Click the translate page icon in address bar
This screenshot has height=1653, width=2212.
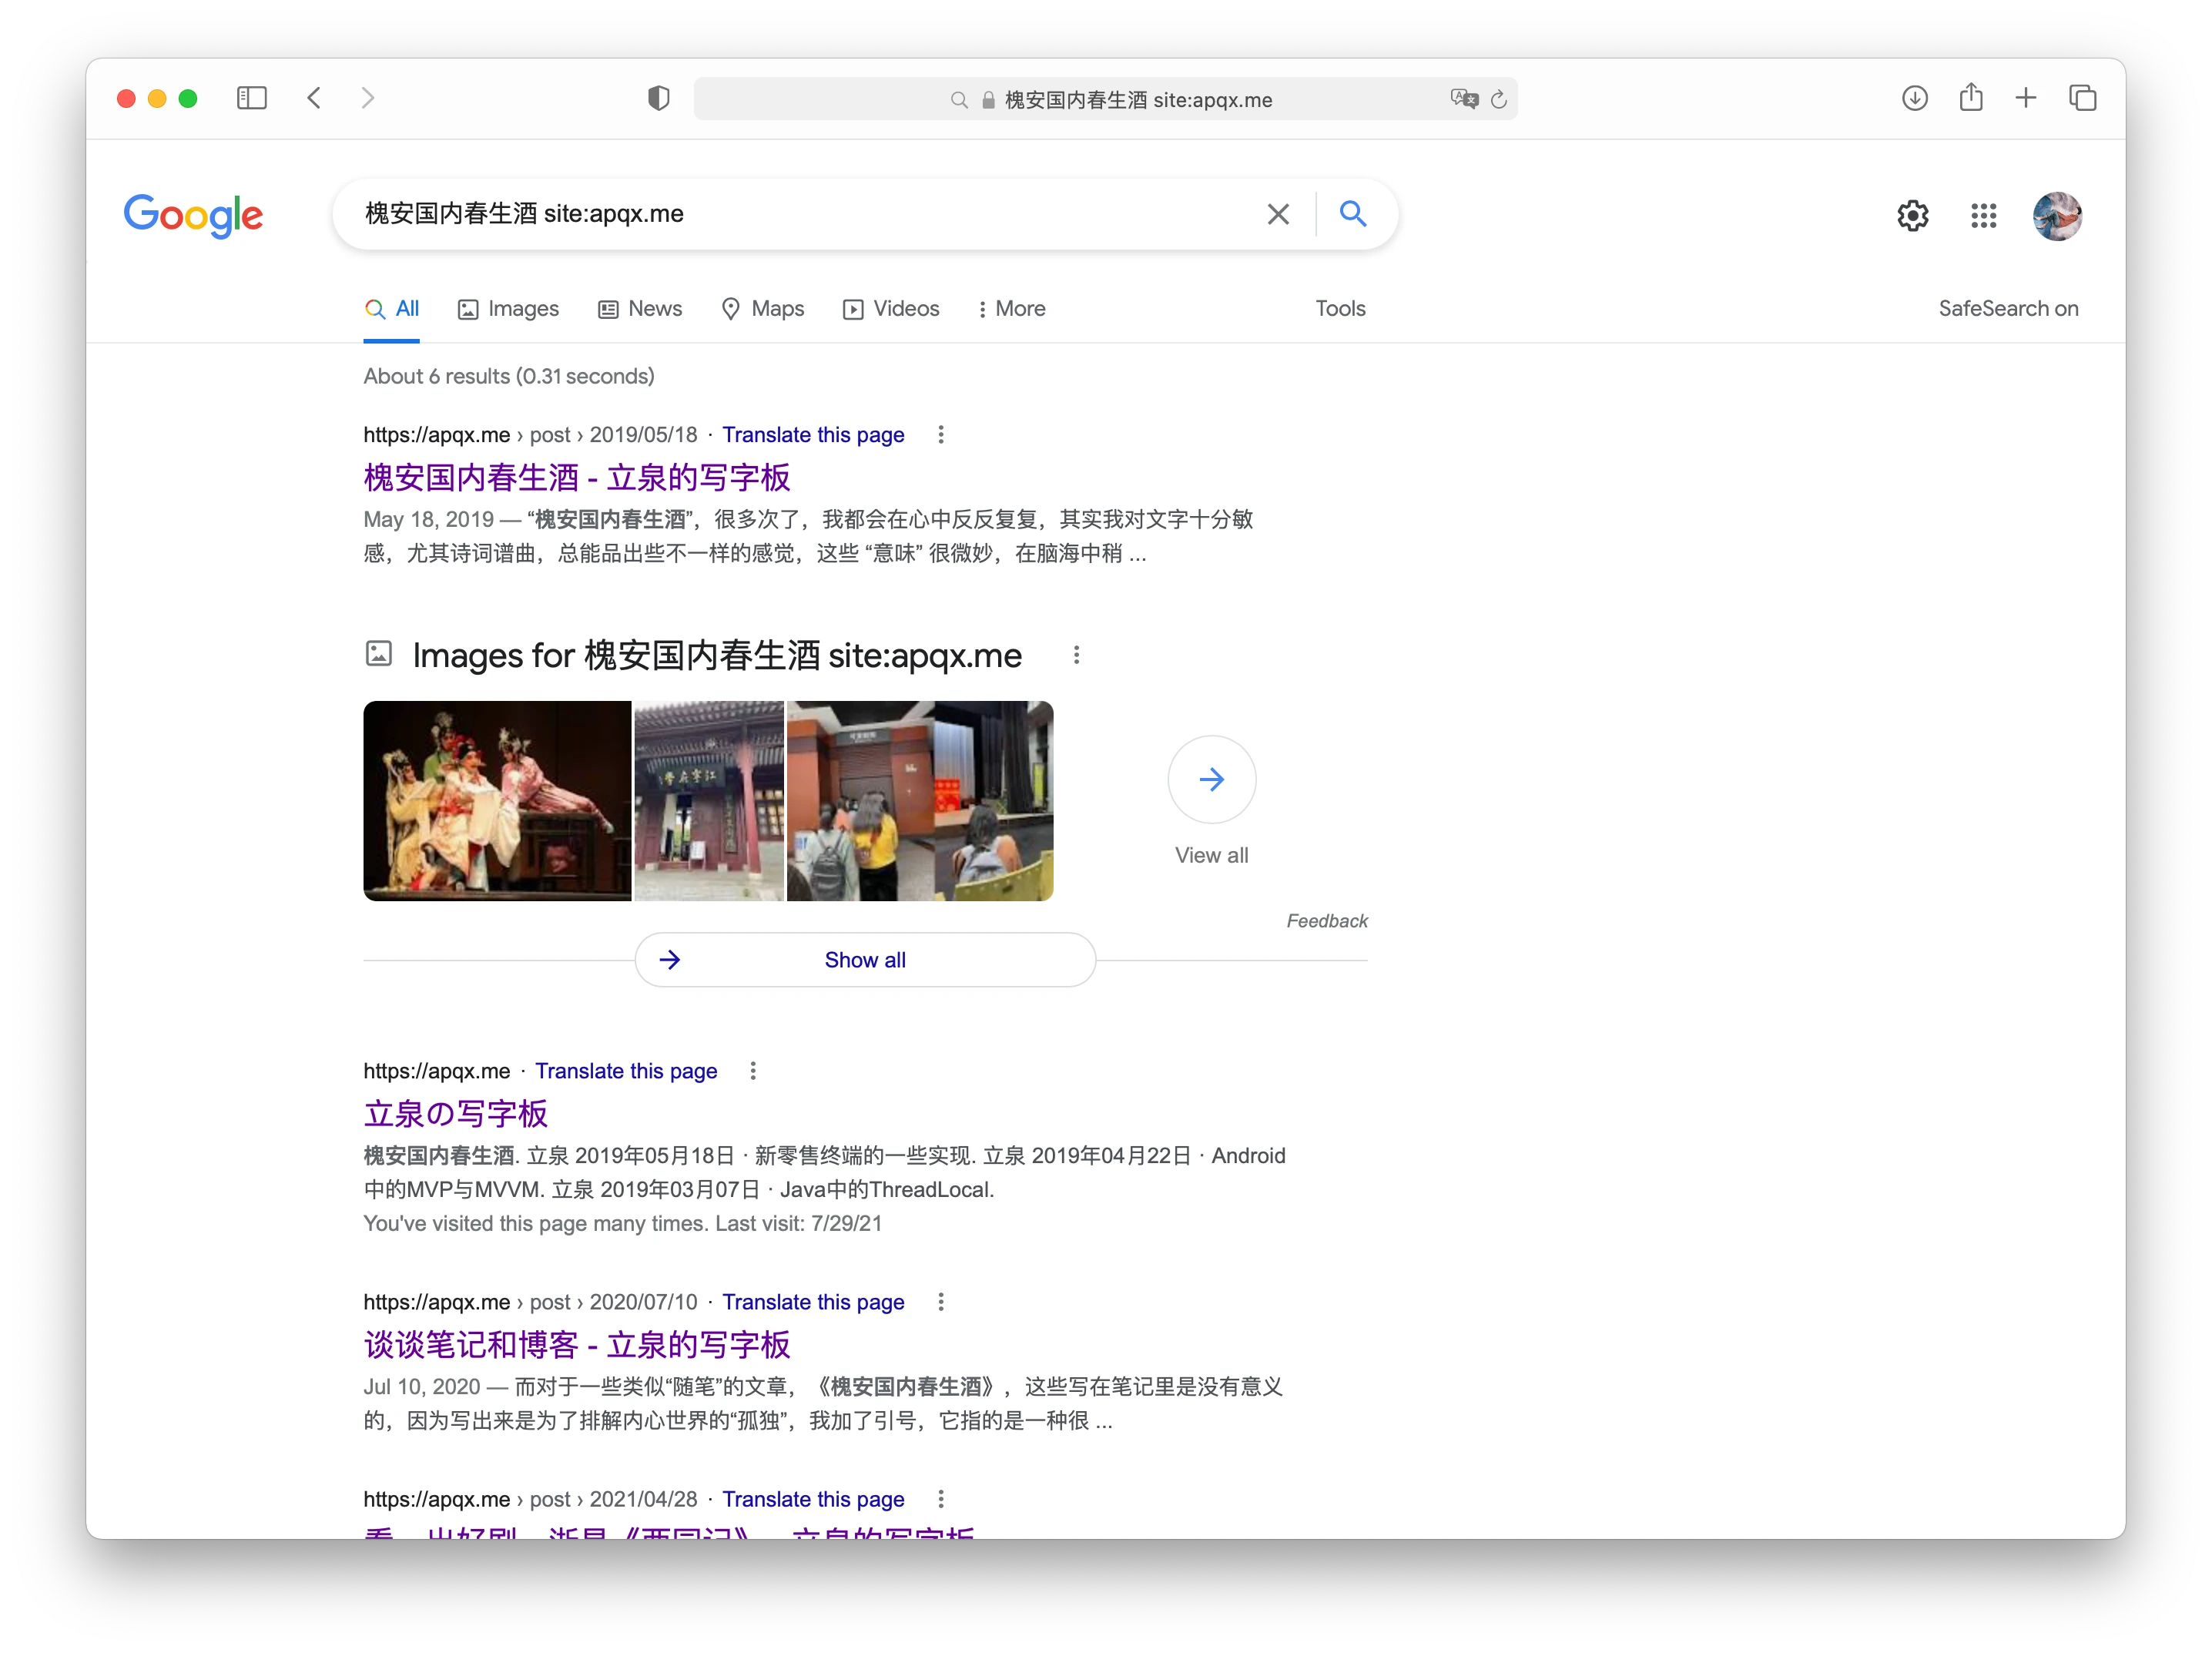[x=1464, y=99]
